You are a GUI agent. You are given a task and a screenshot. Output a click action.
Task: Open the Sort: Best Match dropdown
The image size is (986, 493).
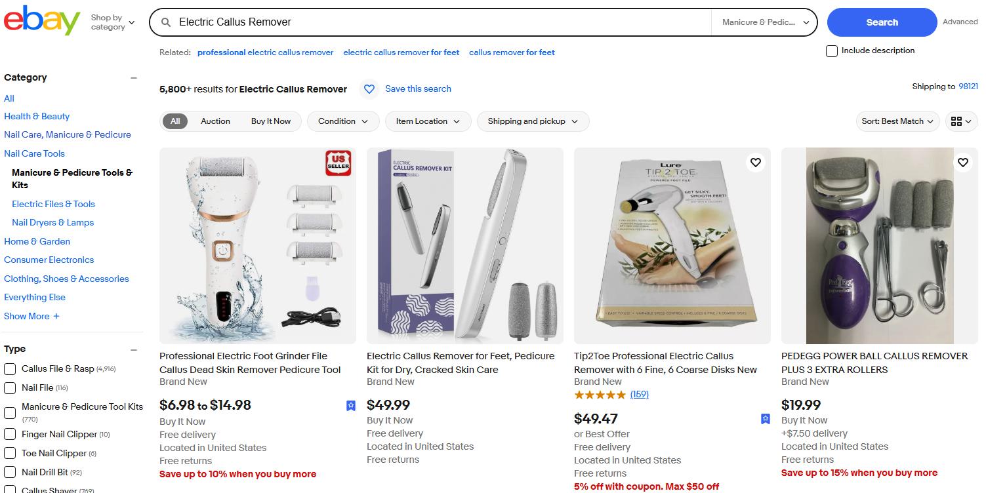pyautogui.click(x=897, y=121)
